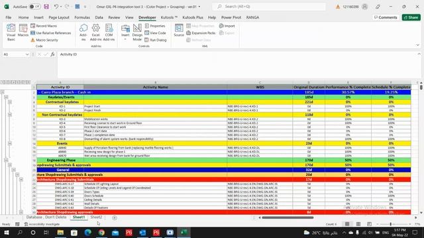This screenshot has height=238, width=424.
Task: Open the File menu
Action: point(9,17)
